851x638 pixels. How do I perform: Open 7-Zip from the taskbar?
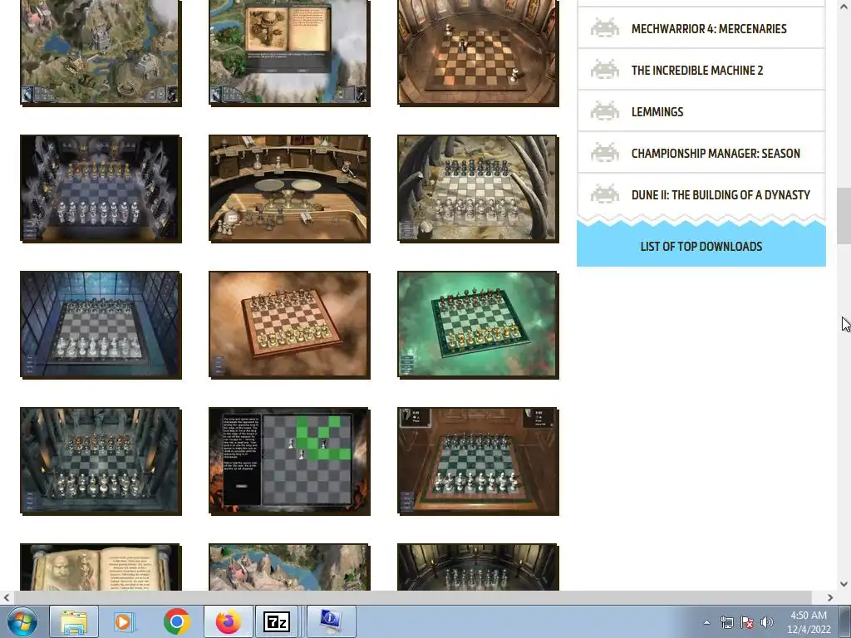276,621
